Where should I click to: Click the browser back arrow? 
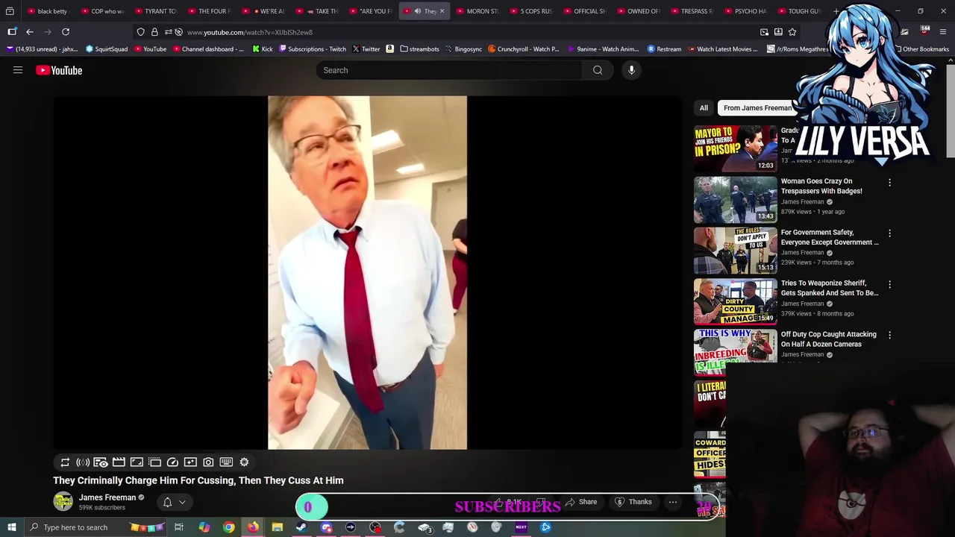pos(30,32)
